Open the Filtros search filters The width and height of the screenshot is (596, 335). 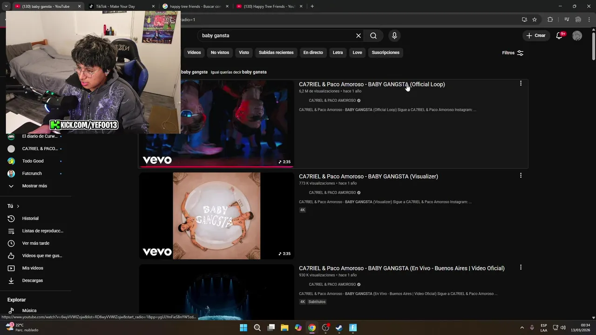(513, 53)
